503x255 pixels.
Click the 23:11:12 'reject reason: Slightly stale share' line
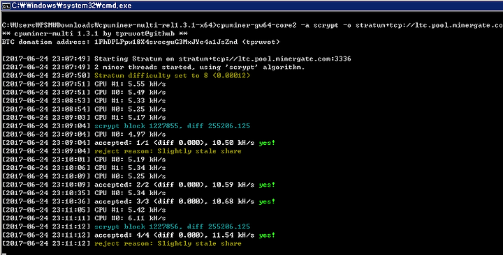click(122, 243)
